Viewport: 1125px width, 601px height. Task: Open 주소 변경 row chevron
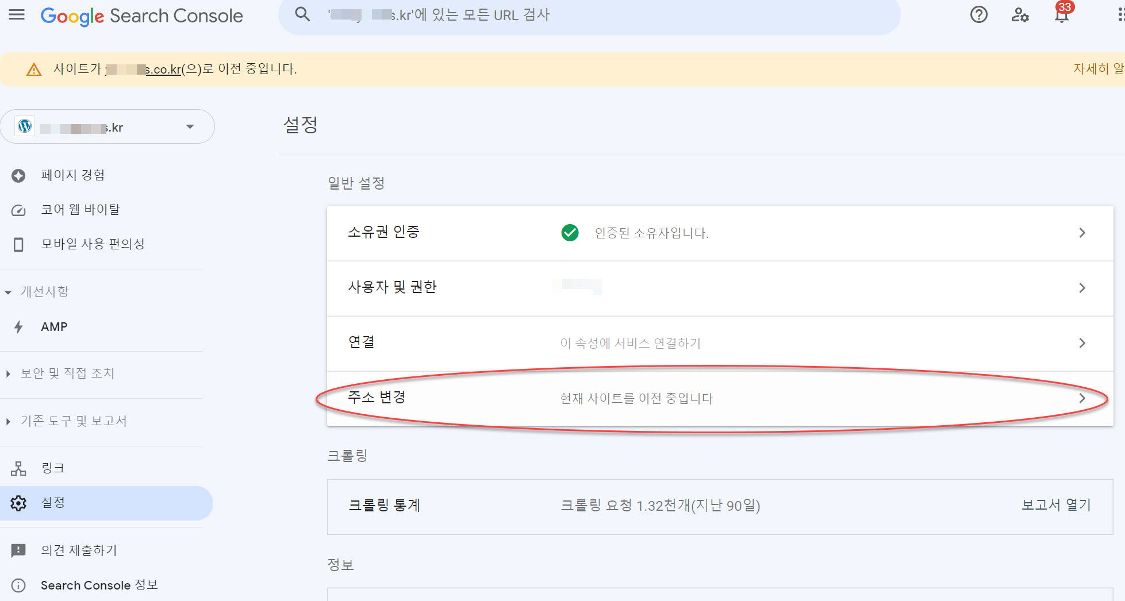point(1082,398)
